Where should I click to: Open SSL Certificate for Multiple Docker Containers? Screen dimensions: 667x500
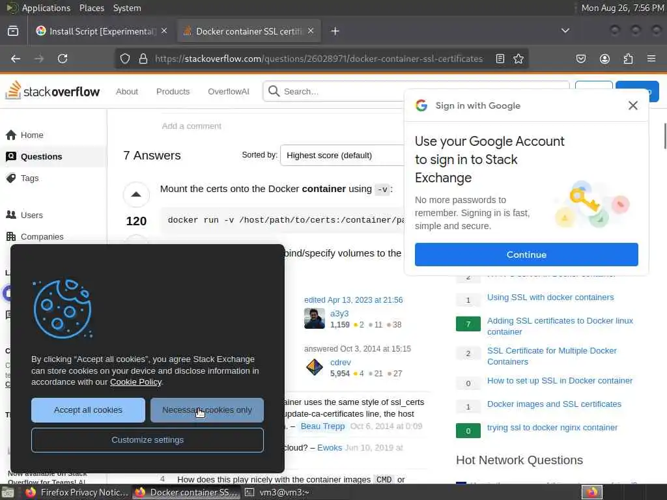click(x=552, y=356)
